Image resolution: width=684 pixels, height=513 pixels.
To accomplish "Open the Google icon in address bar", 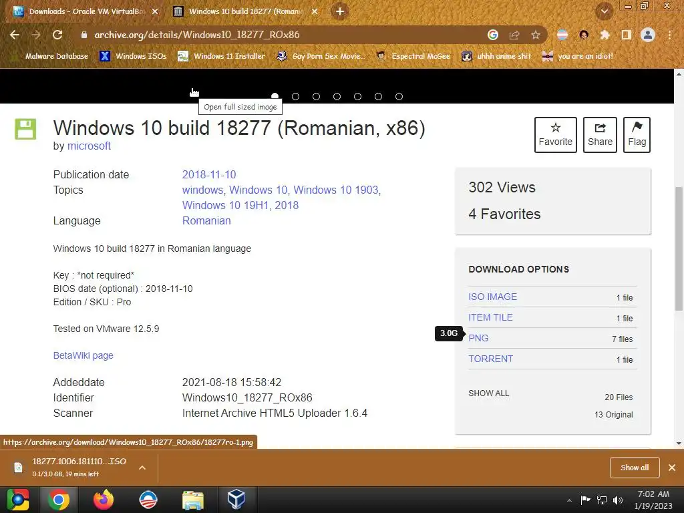I will point(493,35).
